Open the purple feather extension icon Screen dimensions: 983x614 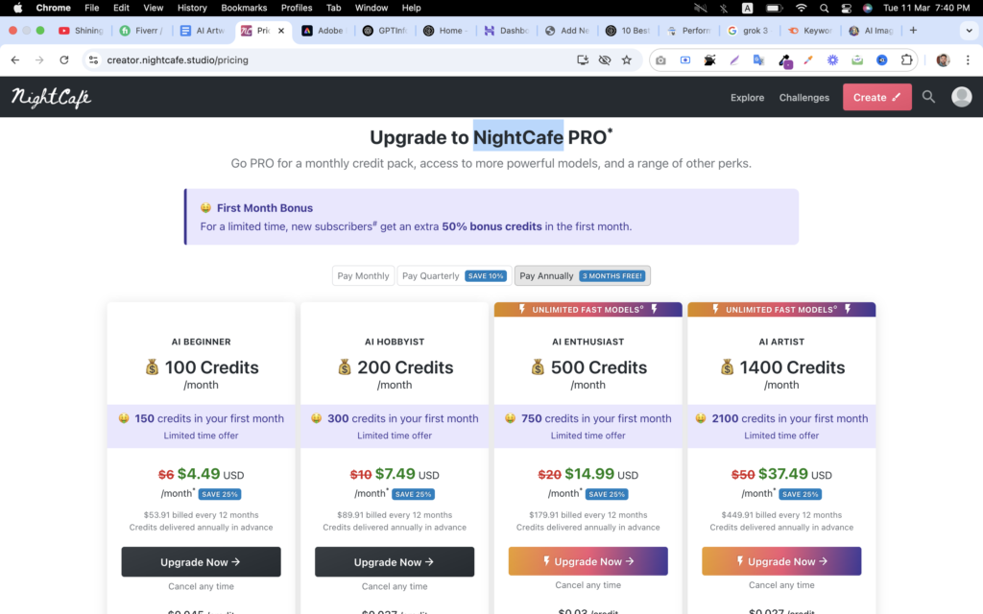734,60
